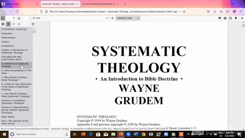245x138 pixels.
Task: Click the page number input field
Action: tap(27, 18)
